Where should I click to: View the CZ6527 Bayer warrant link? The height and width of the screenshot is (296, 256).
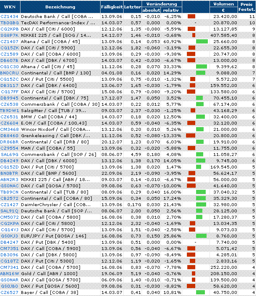(10, 292)
